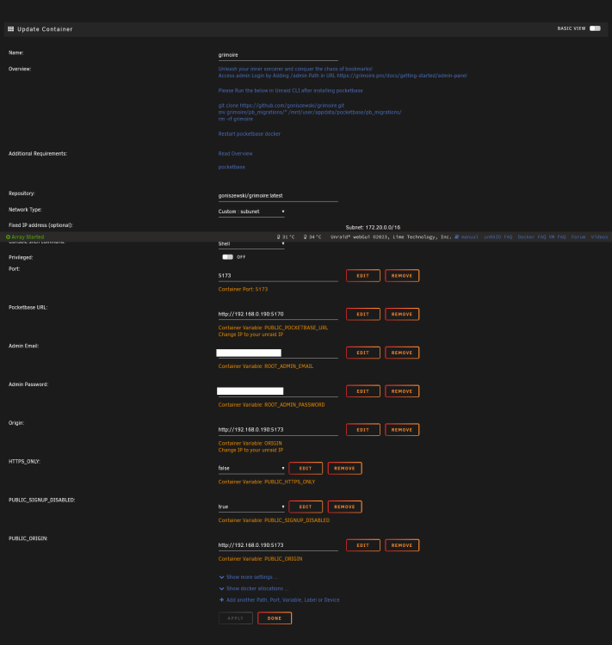
Task: Remove the Origin variable
Action: [402, 430]
